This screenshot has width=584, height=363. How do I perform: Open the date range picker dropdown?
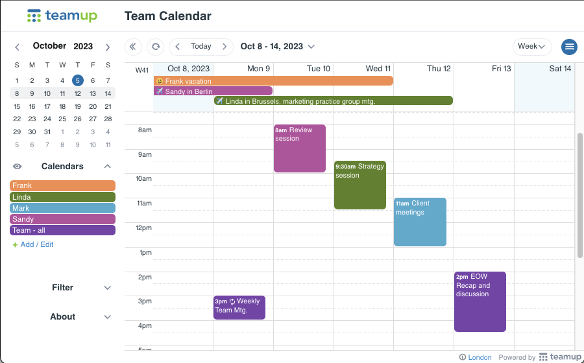278,47
